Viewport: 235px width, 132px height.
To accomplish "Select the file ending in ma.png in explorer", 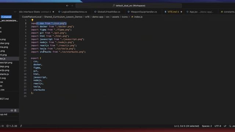I will click(x=10, y=47).
